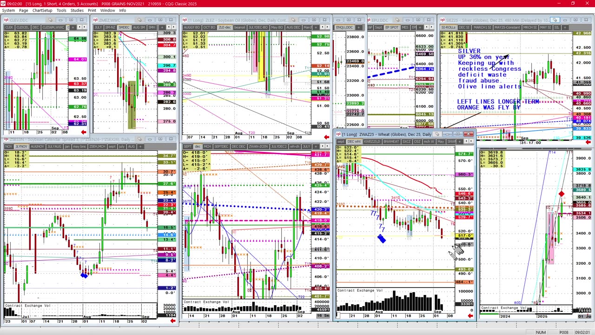Switch to wh-ch tab
Viewport: 595px width, 335px height.
295,147
